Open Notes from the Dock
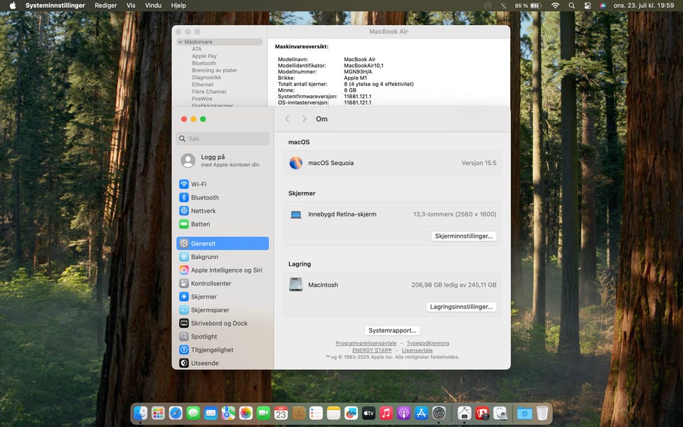This screenshot has width=683, height=427. pos(334,413)
